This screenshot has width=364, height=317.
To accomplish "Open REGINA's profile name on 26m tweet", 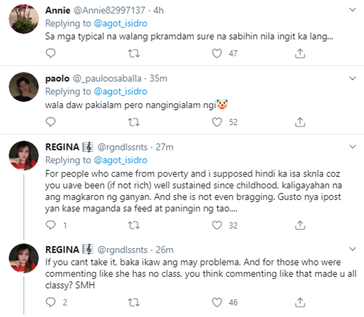I will 62,250.
